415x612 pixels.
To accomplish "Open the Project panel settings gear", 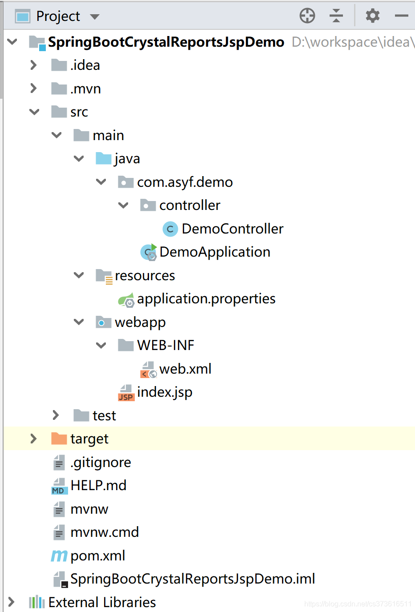I will 373,16.
